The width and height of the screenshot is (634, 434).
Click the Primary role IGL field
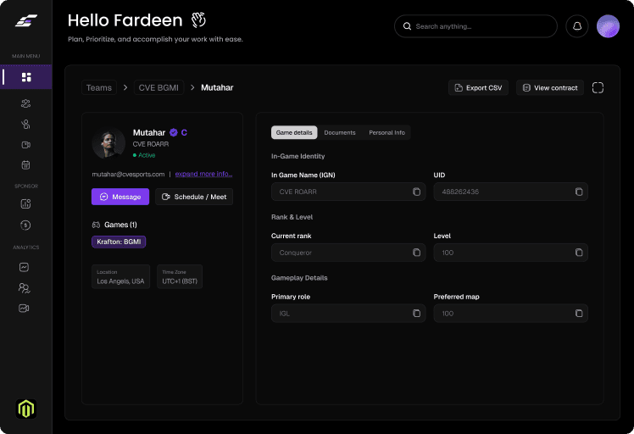(348, 313)
